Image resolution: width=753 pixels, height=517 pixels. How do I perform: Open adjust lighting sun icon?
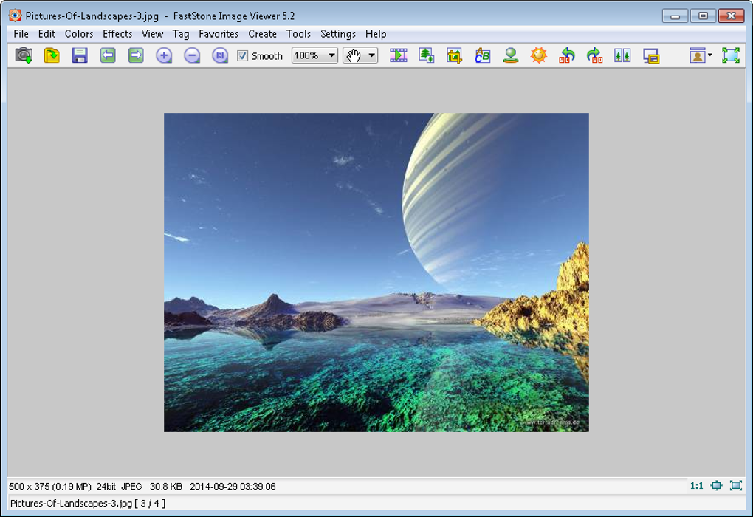[538, 55]
